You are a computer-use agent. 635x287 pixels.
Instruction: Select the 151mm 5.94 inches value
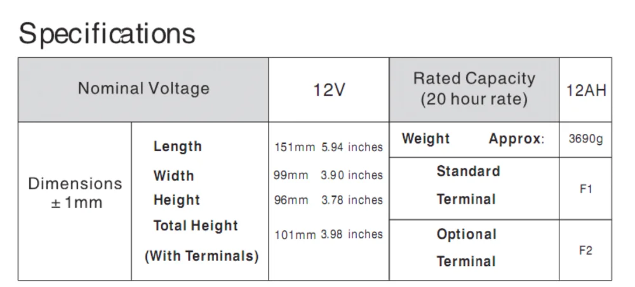tap(328, 147)
